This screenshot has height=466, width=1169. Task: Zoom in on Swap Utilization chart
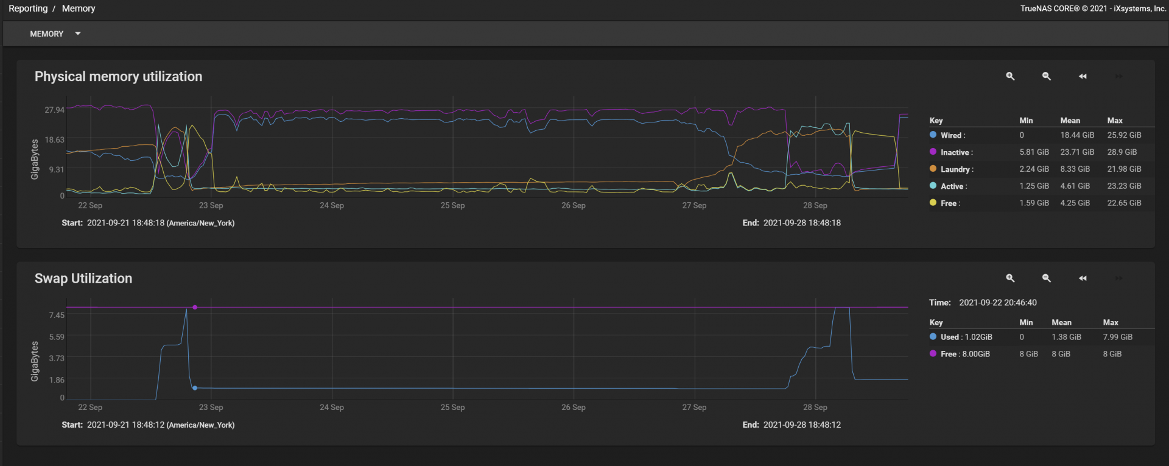[1010, 278]
